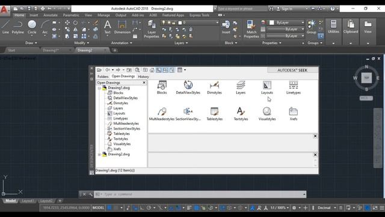Open the View panel button
385x217 pixels.
tap(368, 27)
